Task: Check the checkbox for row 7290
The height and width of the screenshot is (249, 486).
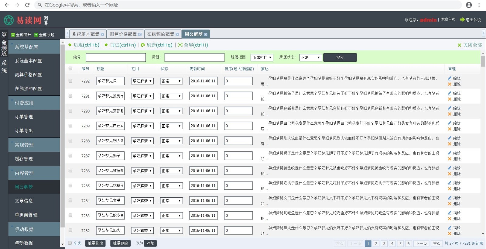Action: click(x=70, y=111)
